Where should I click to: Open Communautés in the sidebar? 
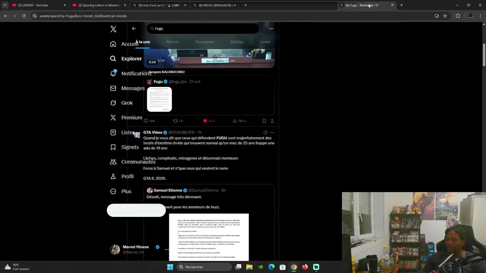133,162
